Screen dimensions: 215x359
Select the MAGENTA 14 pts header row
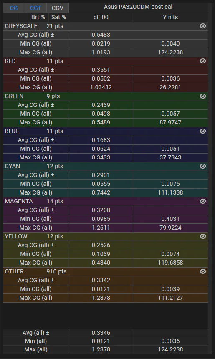106,201
